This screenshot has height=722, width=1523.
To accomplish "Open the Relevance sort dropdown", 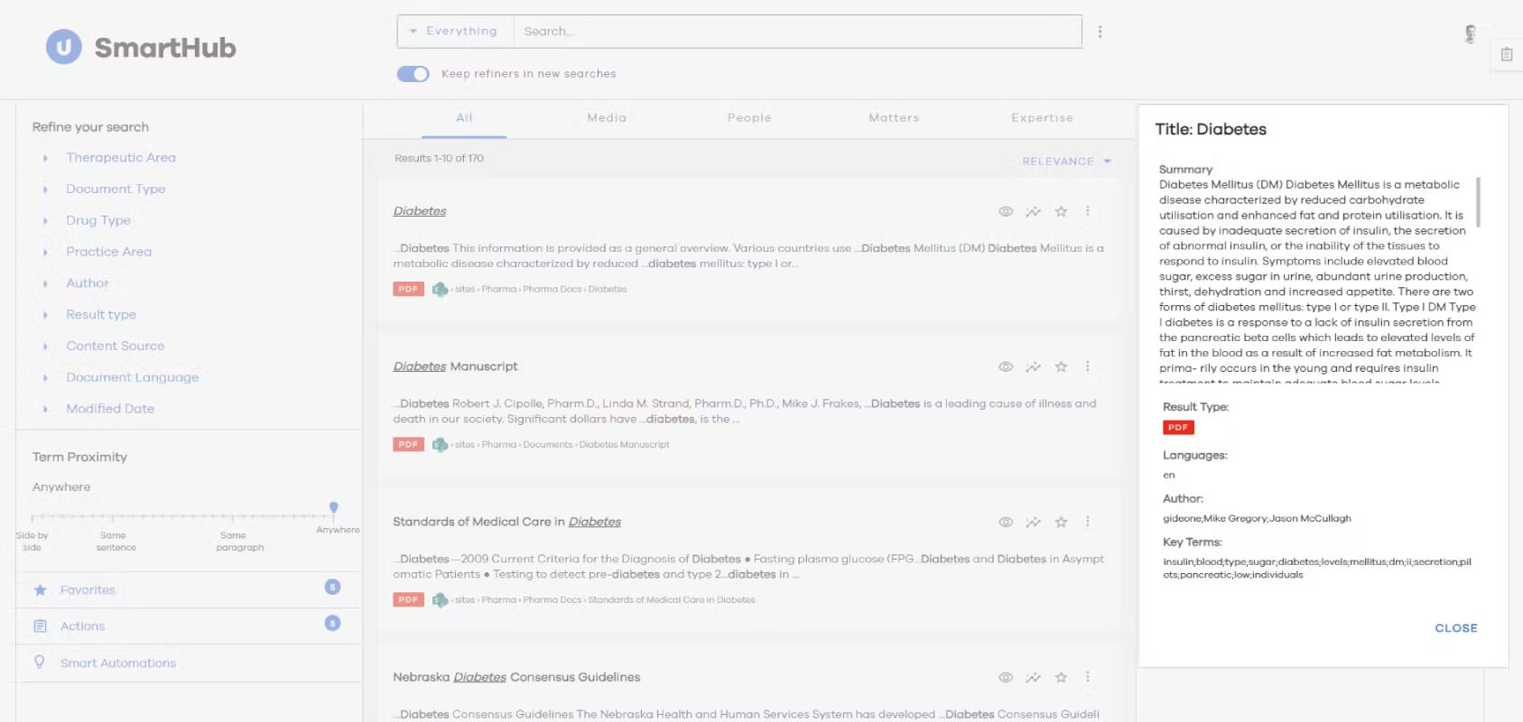I will click(1066, 162).
